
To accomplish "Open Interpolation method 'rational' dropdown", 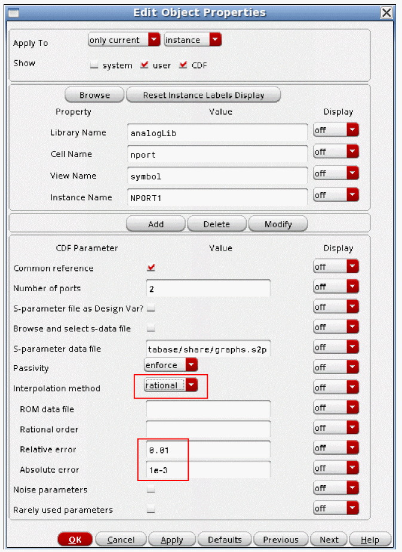I will (171, 385).
